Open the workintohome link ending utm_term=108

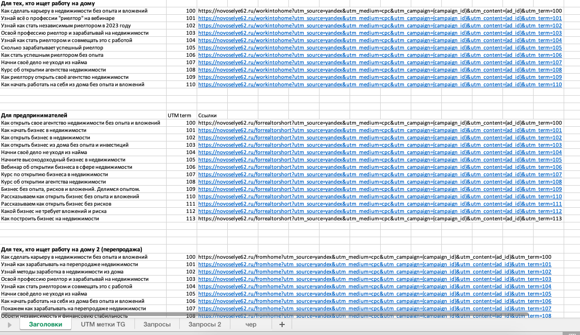tap(380, 70)
